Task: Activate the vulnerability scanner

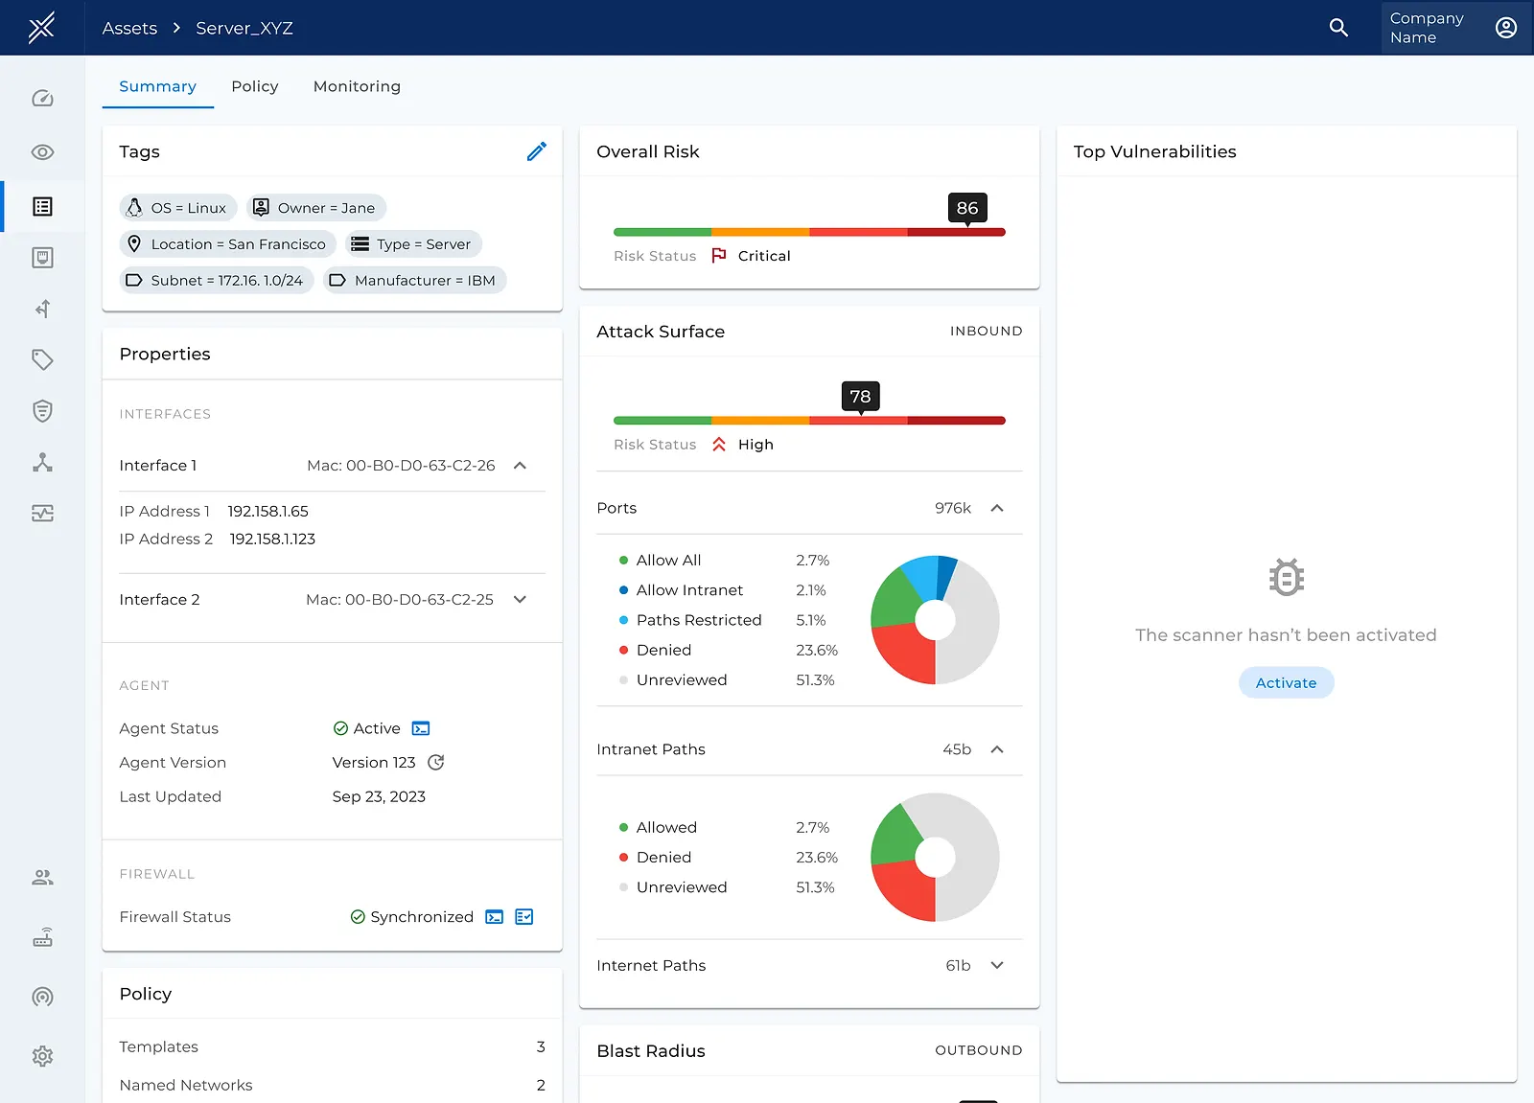Action: pyautogui.click(x=1286, y=683)
